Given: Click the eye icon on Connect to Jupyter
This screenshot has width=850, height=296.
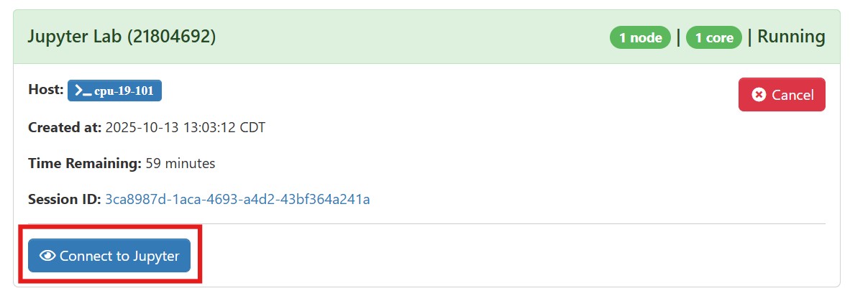Looking at the screenshot, I should click(48, 256).
